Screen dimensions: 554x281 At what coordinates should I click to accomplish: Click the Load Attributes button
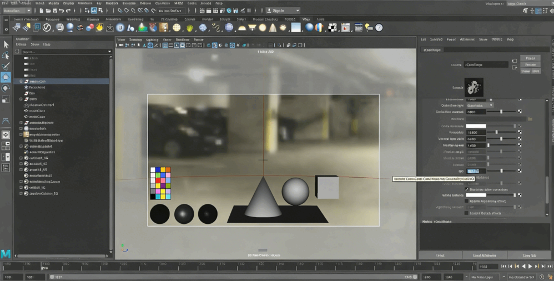[485, 255]
